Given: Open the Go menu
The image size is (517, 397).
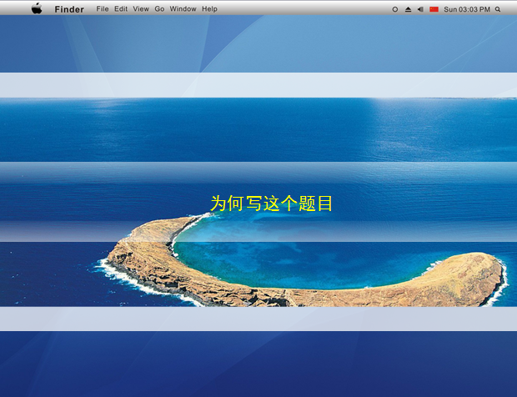Looking at the screenshot, I should point(159,9).
